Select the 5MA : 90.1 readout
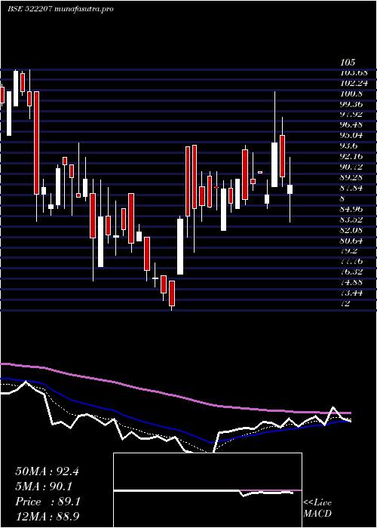Image resolution: width=377 pixels, height=528 pixels. pyautogui.click(x=44, y=487)
